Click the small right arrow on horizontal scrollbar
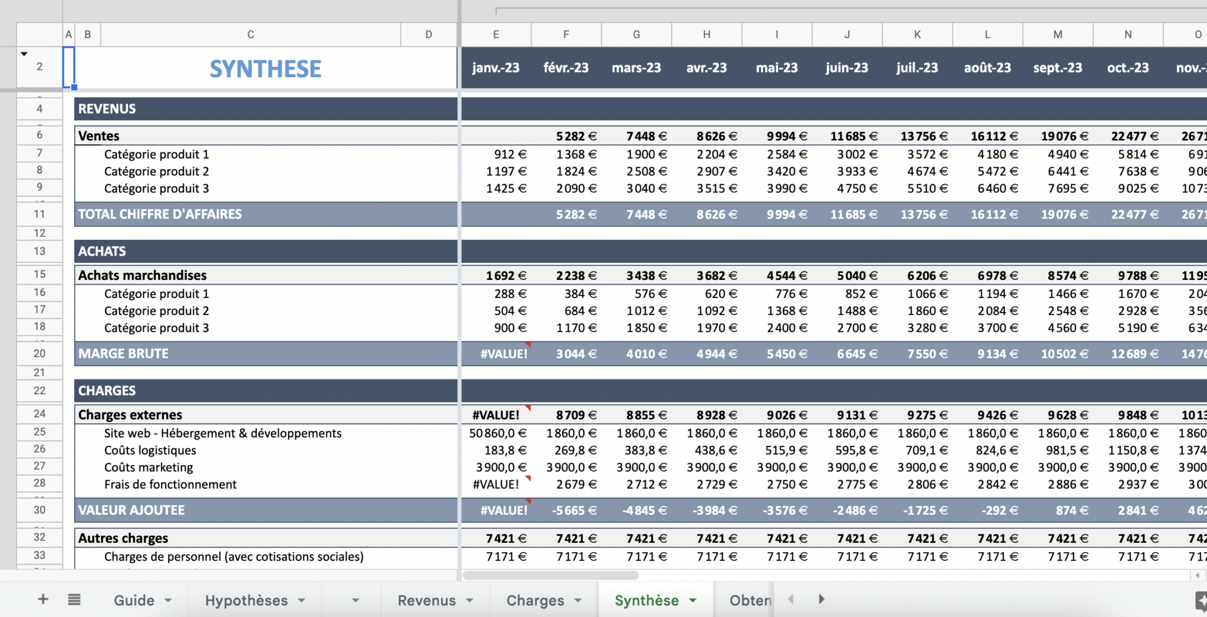This screenshot has height=617, width=1207. (1198, 575)
